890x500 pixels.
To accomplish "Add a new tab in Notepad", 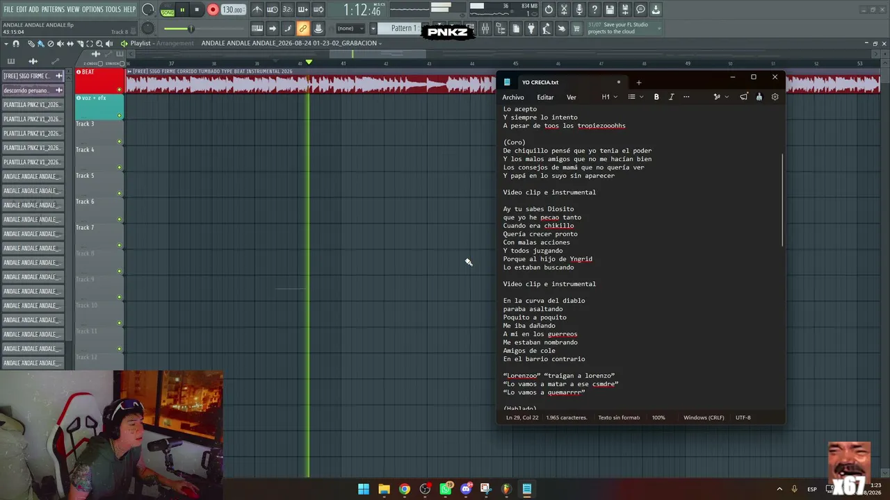I will pyautogui.click(x=639, y=83).
